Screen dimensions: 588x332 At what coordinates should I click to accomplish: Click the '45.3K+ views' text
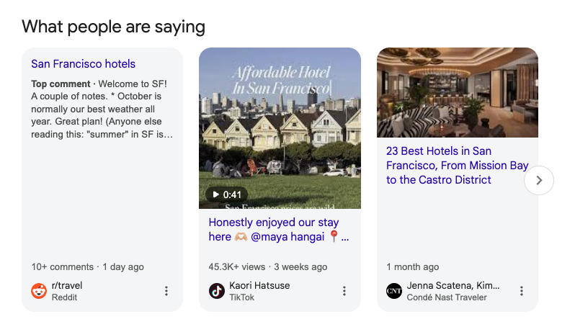[237, 266]
